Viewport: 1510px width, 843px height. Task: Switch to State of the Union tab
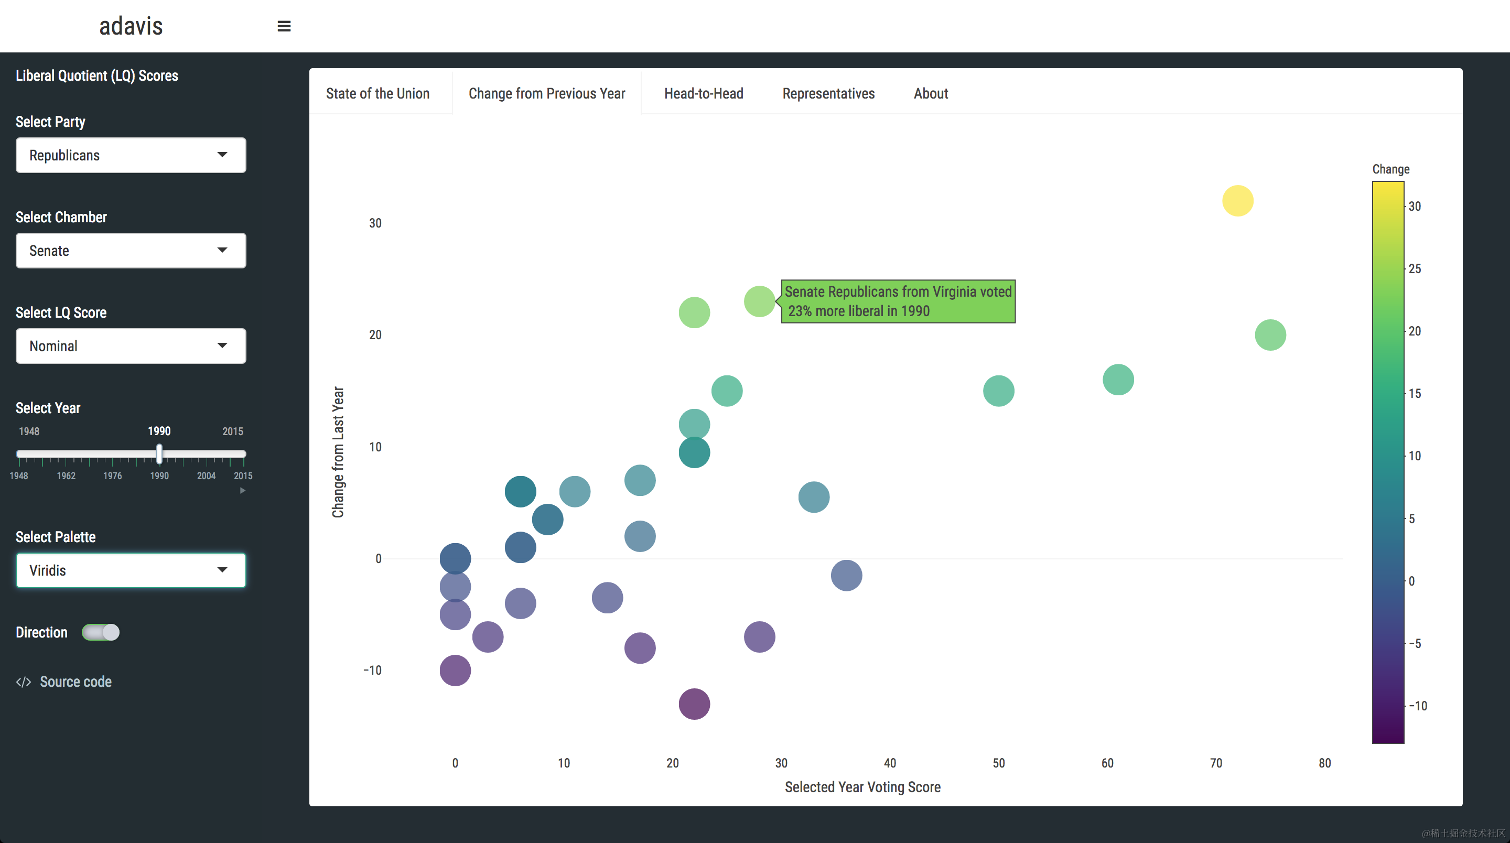pyautogui.click(x=377, y=93)
